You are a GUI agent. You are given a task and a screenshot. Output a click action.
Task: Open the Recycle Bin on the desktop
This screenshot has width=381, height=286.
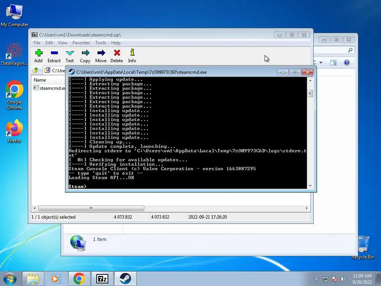coord(363,247)
